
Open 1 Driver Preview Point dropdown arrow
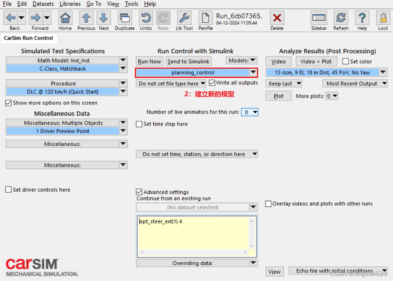point(123,131)
